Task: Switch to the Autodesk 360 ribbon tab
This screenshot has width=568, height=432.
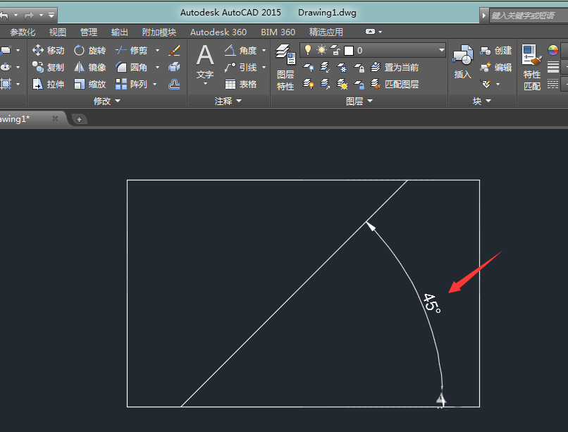Action: click(x=218, y=31)
